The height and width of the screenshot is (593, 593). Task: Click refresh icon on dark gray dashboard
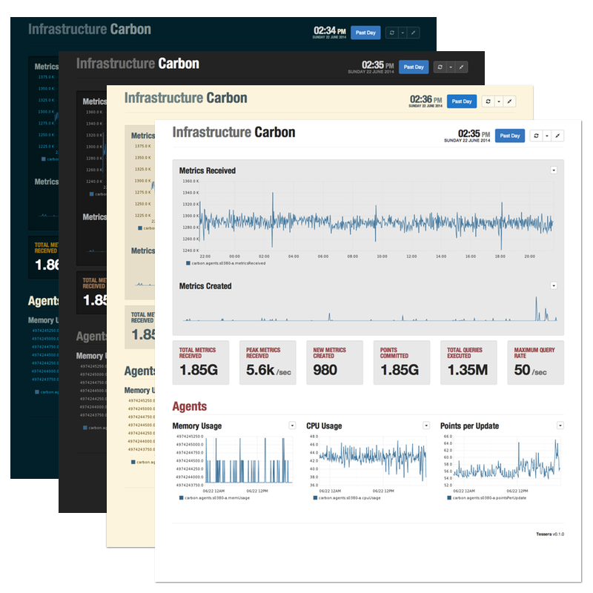(440, 67)
